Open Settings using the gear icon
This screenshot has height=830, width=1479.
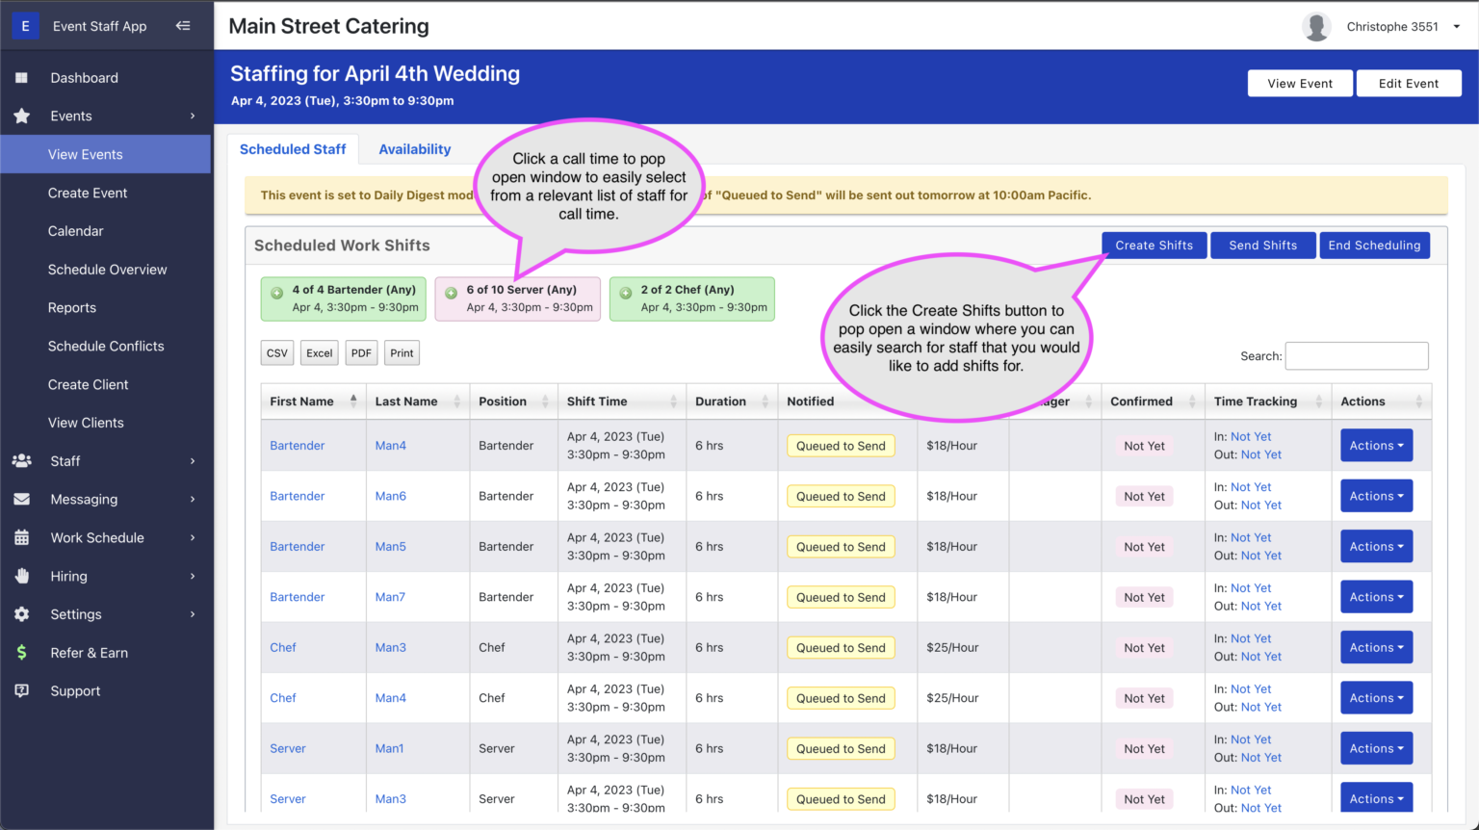(22, 614)
